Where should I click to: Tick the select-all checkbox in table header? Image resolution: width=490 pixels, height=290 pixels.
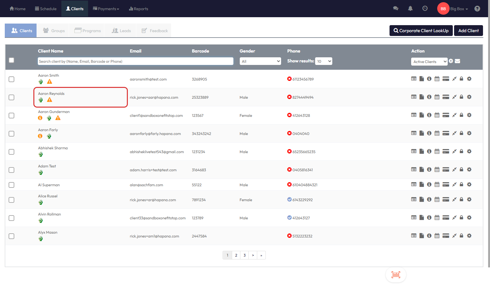pos(11,60)
